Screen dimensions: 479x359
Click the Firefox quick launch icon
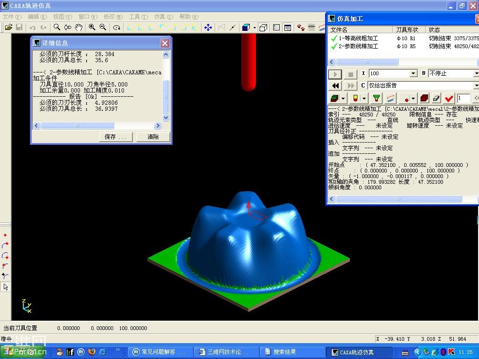tap(92, 352)
